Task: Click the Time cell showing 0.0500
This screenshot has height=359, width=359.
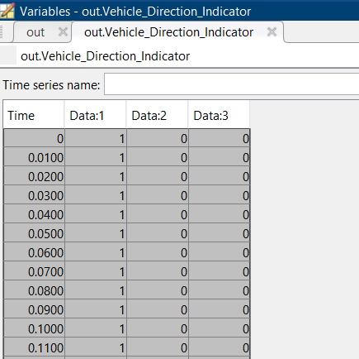Action: coord(35,234)
